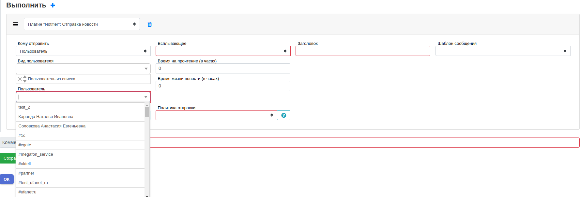This screenshot has width=580, height=197.
Task: Delete the Notifier action with the trash icon
Action: pyautogui.click(x=150, y=24)
